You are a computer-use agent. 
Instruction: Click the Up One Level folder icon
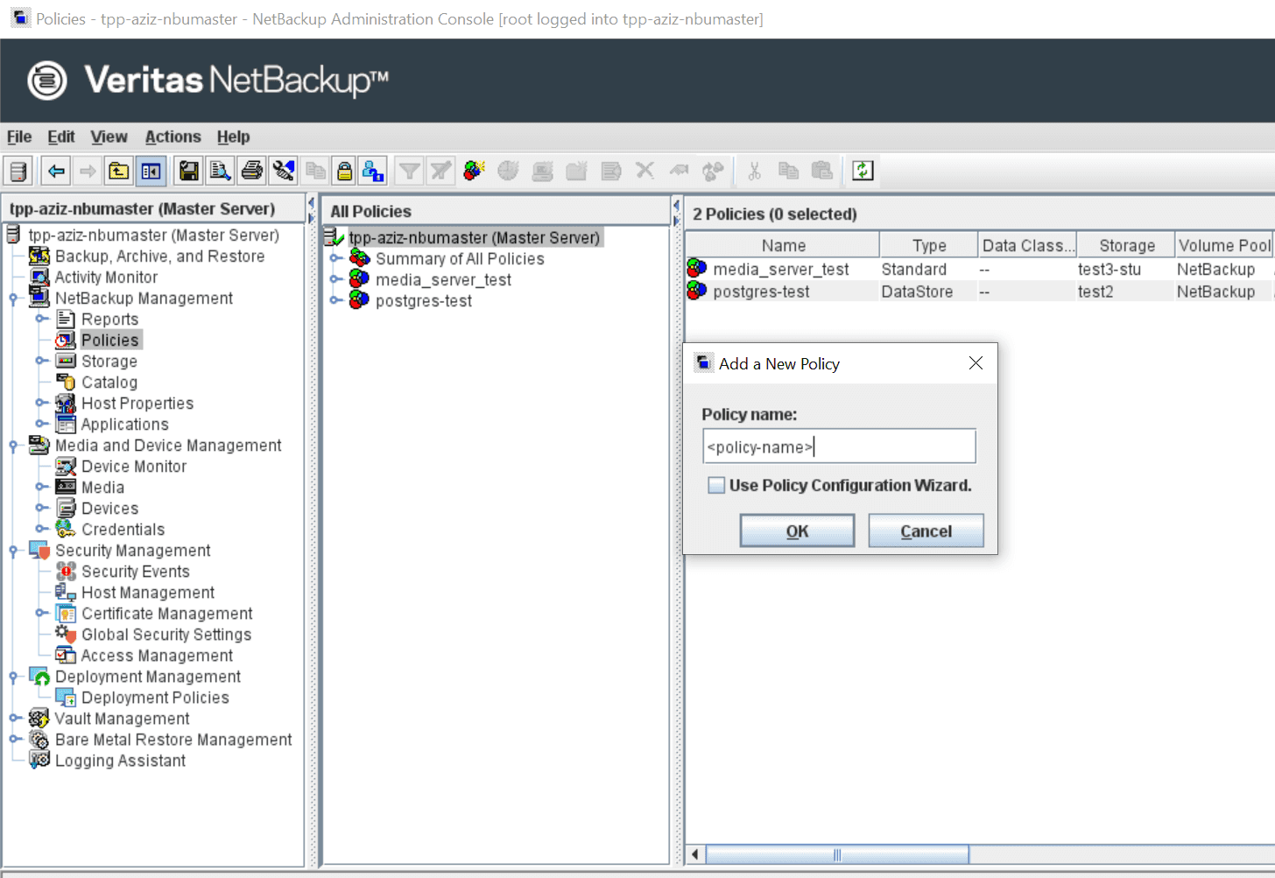[x=118, y=170]
